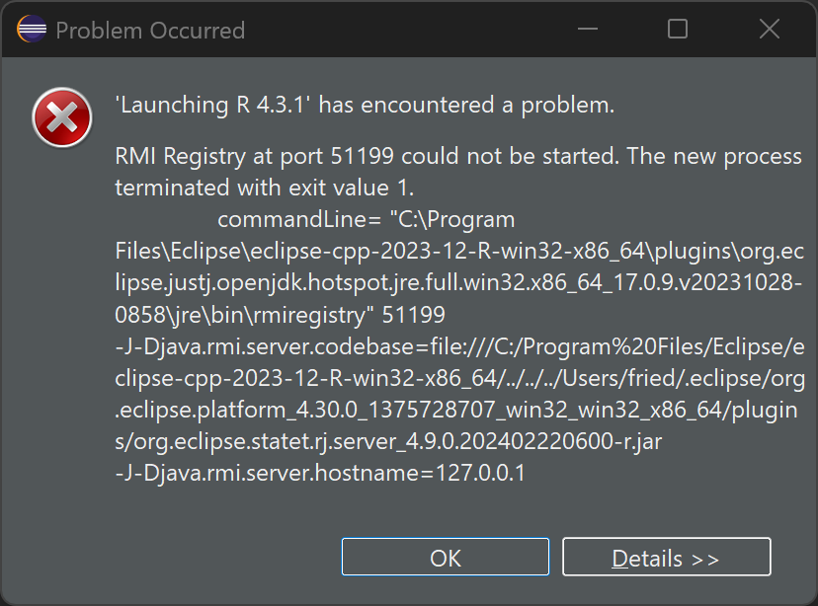Click the 'Problem Occurred' title text

click(x=150, y=30)
